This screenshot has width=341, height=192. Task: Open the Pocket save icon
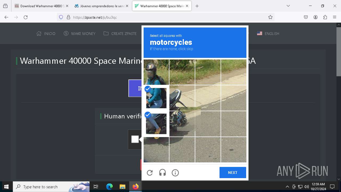click(306, 17)
